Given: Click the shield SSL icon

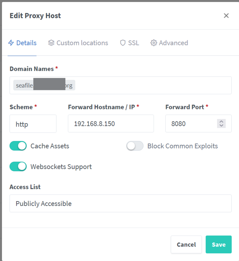Looking at the screenshot, I should point(123,43).
